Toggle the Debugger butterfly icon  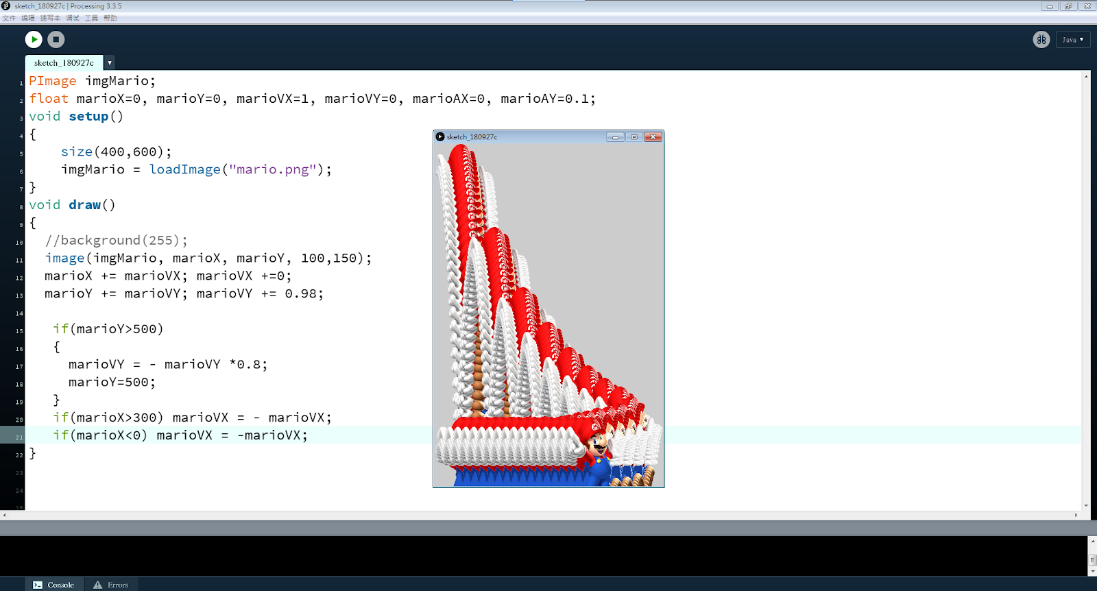click(x=1041, y=40)
